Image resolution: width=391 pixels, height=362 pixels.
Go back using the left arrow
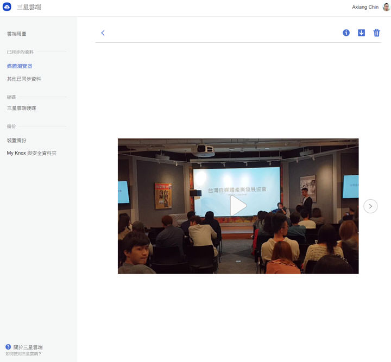pos(103,33)
